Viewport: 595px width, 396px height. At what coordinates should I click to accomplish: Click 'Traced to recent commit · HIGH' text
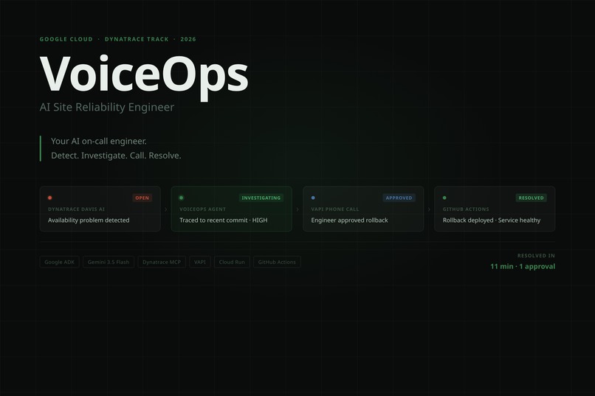[x=224, y=220]
